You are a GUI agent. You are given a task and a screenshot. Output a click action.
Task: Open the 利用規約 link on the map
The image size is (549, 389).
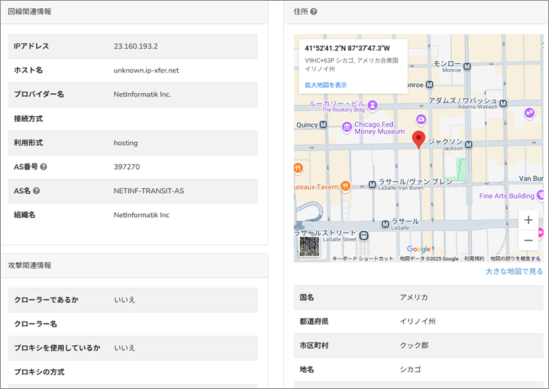(474, 259)
